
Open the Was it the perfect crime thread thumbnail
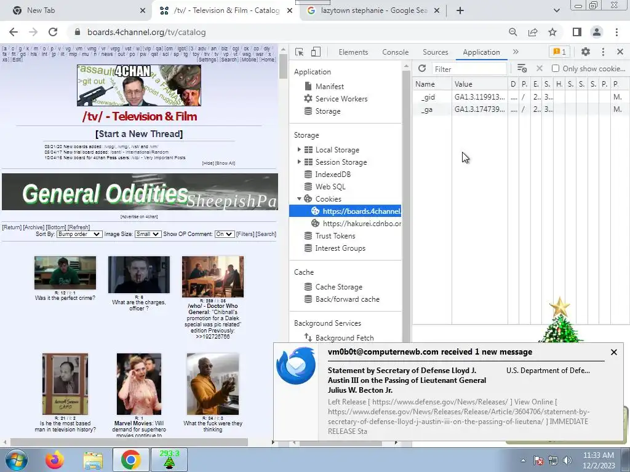[65, 273]
